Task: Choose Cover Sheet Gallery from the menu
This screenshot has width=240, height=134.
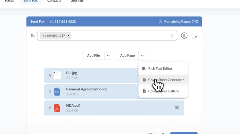Action: pos(163,91)
